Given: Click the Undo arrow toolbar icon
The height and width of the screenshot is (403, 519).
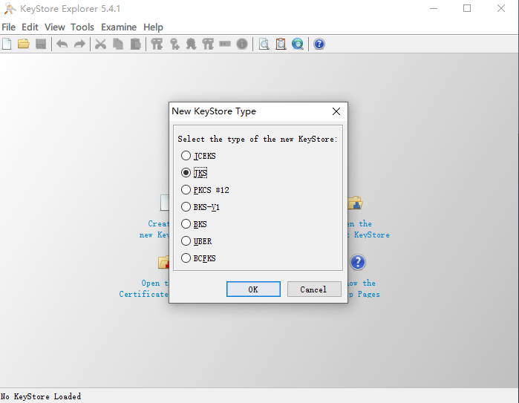Looking at the screenshot, I should [62, 44].
